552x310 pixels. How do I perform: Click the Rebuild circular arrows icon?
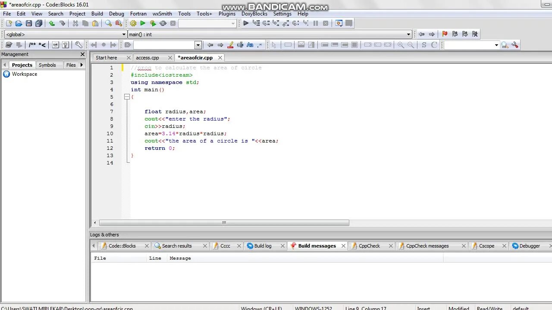coord(163,23)
